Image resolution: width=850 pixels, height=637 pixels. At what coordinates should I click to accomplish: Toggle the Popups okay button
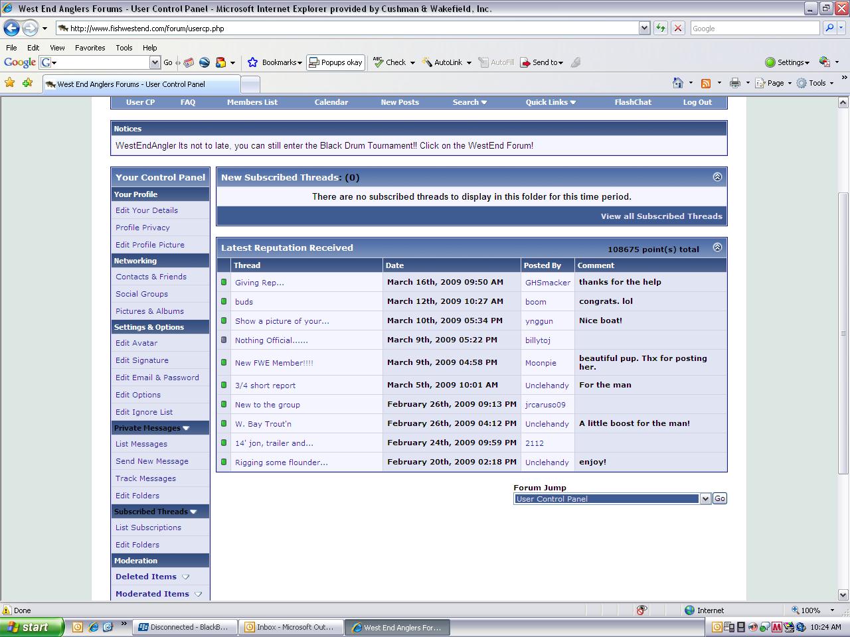pos(335,62)
